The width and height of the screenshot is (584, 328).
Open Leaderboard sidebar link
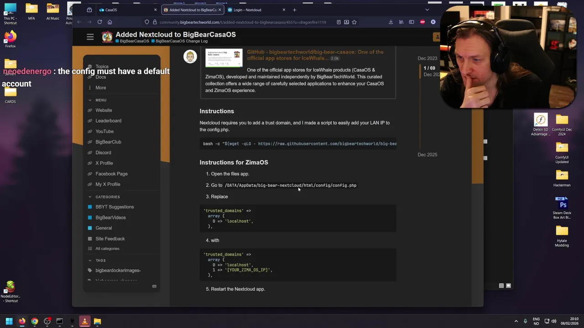(x=108, y=121)
